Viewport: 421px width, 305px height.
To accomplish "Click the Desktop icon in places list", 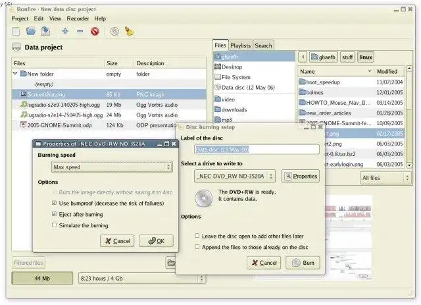I will [x=218, y=67].
